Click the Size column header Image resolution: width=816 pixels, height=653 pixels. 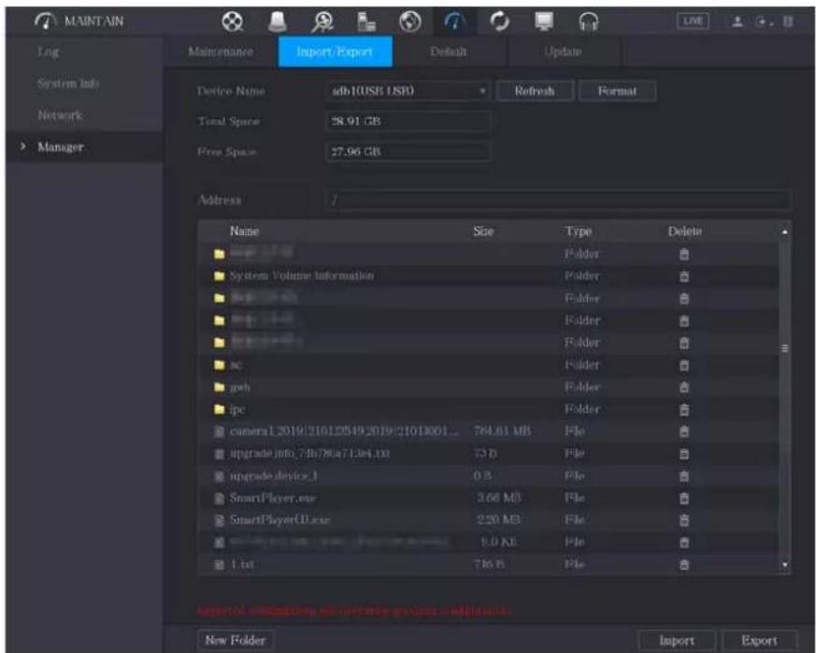pos(483,231)
